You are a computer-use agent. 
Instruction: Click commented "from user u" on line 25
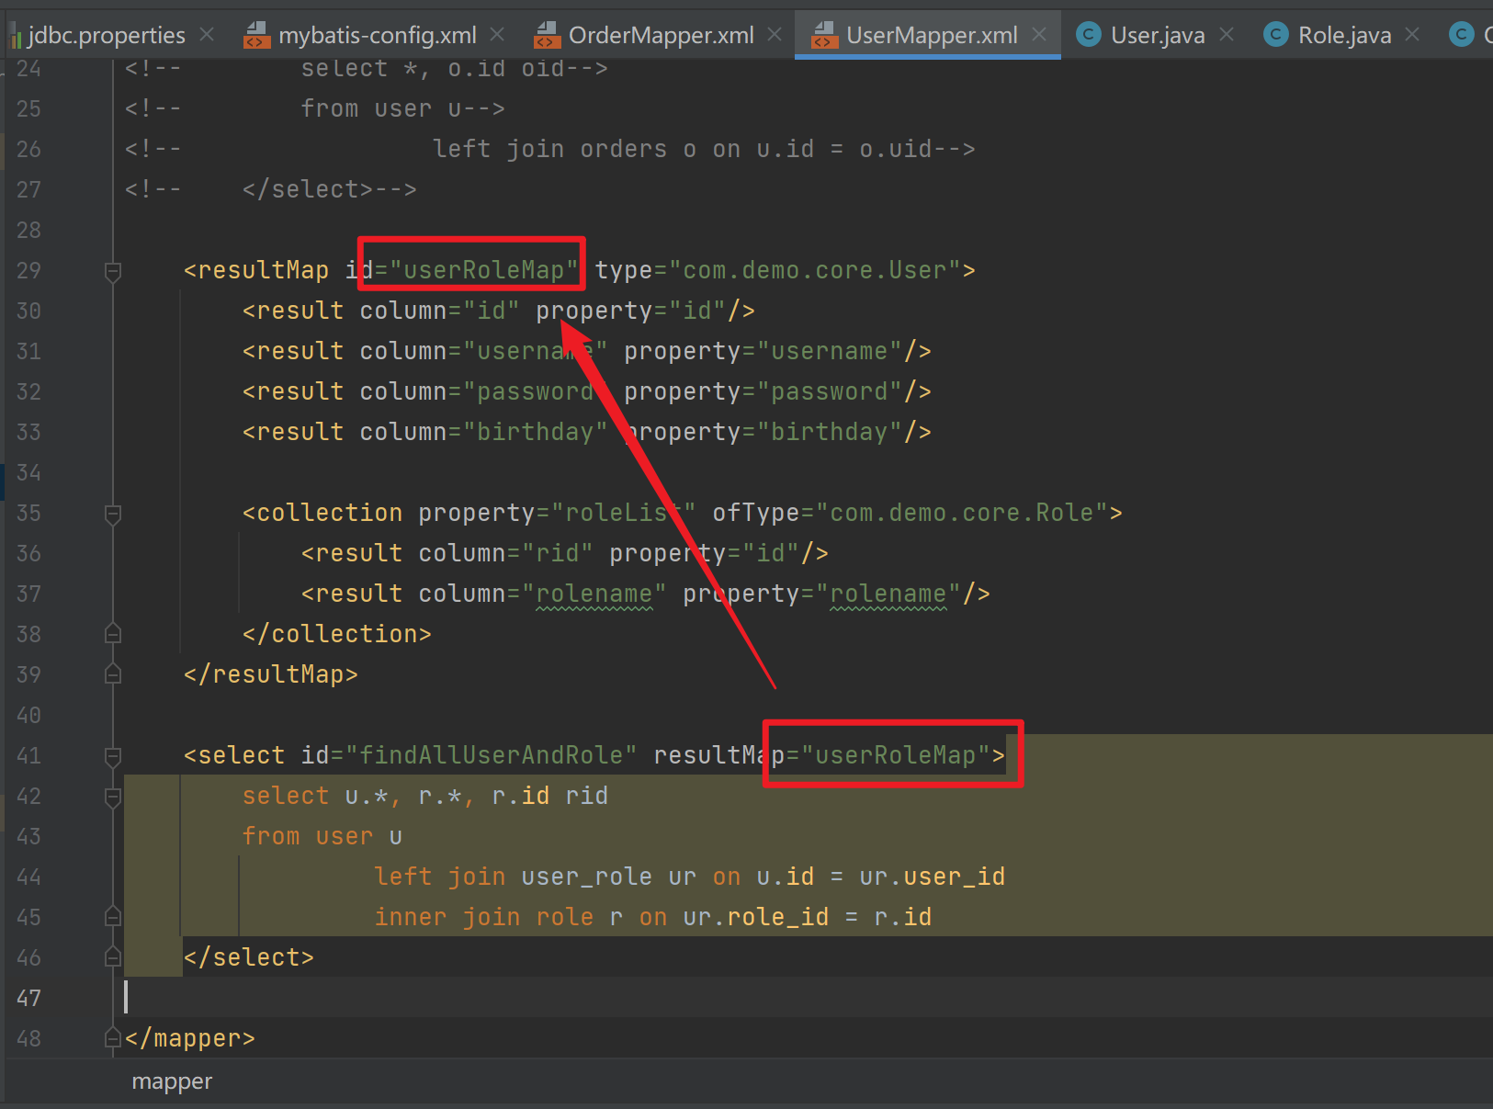point(381,108)
